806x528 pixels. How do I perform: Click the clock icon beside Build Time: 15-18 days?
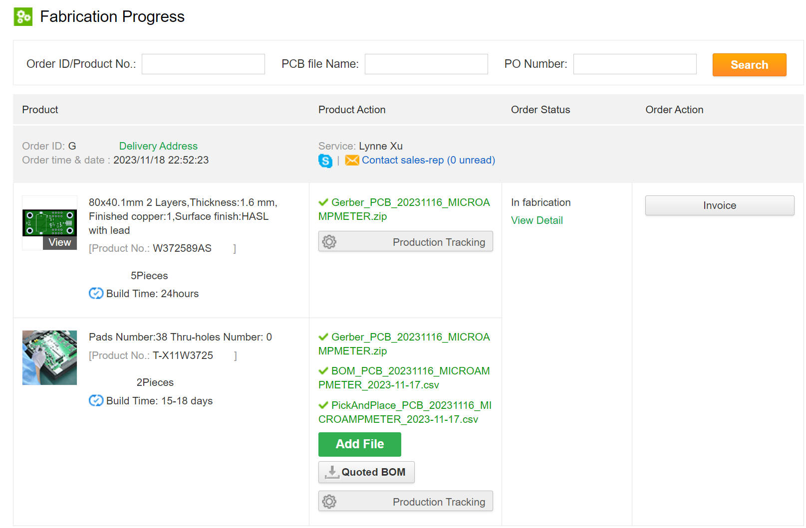click(x=96, y=401)
